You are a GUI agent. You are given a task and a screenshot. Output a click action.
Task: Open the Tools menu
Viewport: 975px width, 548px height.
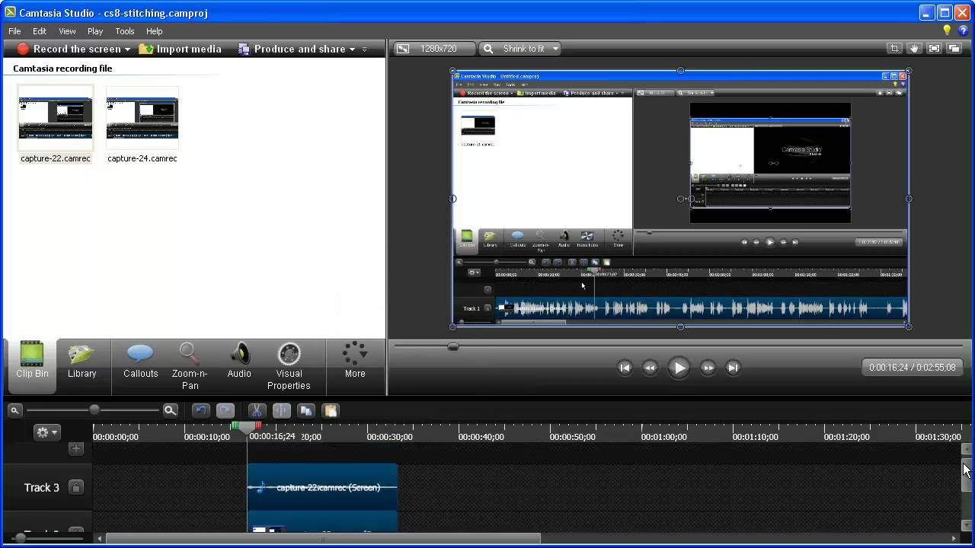tap(125, 31)
